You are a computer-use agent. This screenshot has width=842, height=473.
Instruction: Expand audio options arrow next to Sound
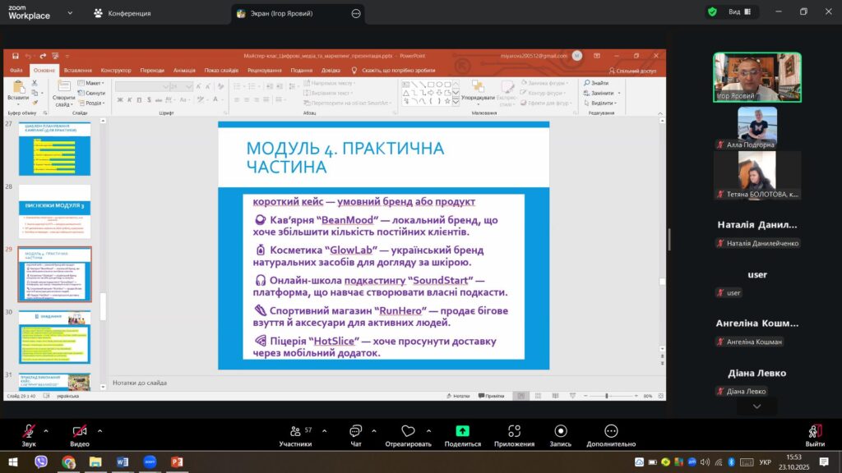point(46,430)
